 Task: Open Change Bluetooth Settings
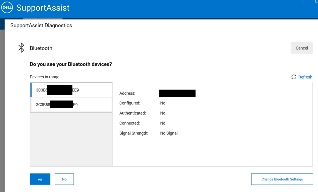coord(282,179)
